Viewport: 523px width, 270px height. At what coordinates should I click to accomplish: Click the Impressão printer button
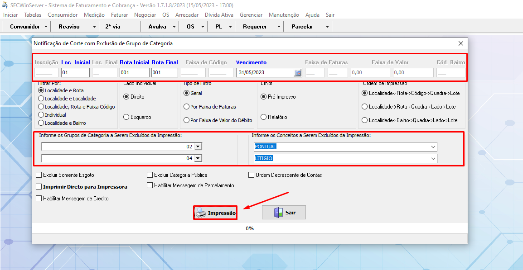[x=216, y=213]
